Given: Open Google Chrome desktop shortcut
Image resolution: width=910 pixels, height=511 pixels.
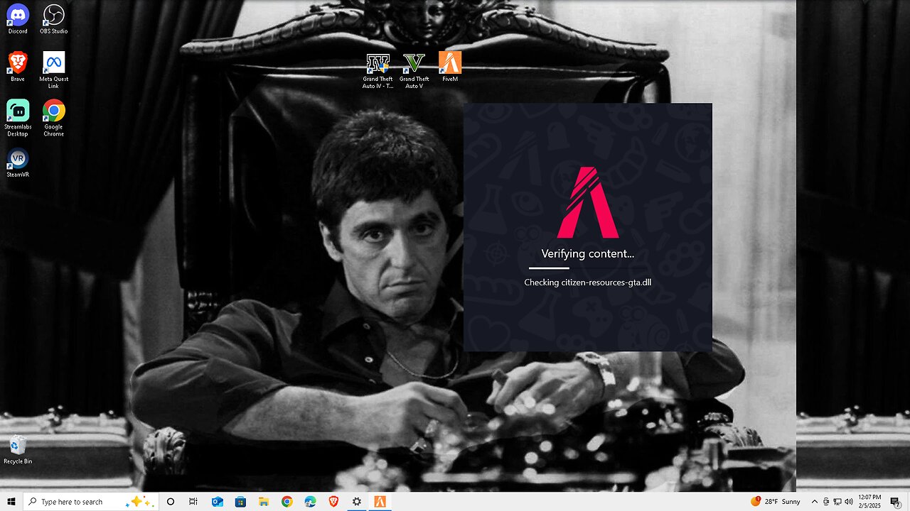Looking at the screenshot, I should [53, 118].
